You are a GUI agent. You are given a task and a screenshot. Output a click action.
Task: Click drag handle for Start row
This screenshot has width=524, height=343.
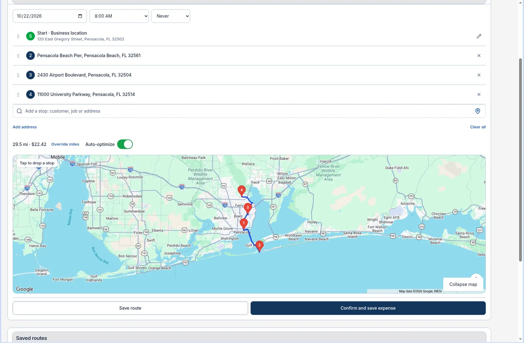coord(18,36)
